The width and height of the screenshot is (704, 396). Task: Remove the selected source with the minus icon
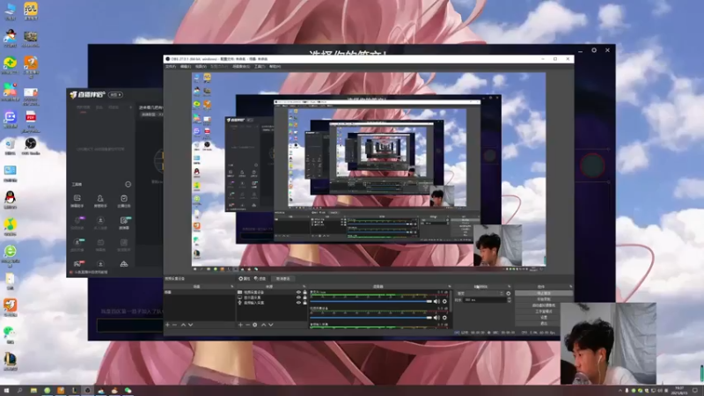(247, 325)
